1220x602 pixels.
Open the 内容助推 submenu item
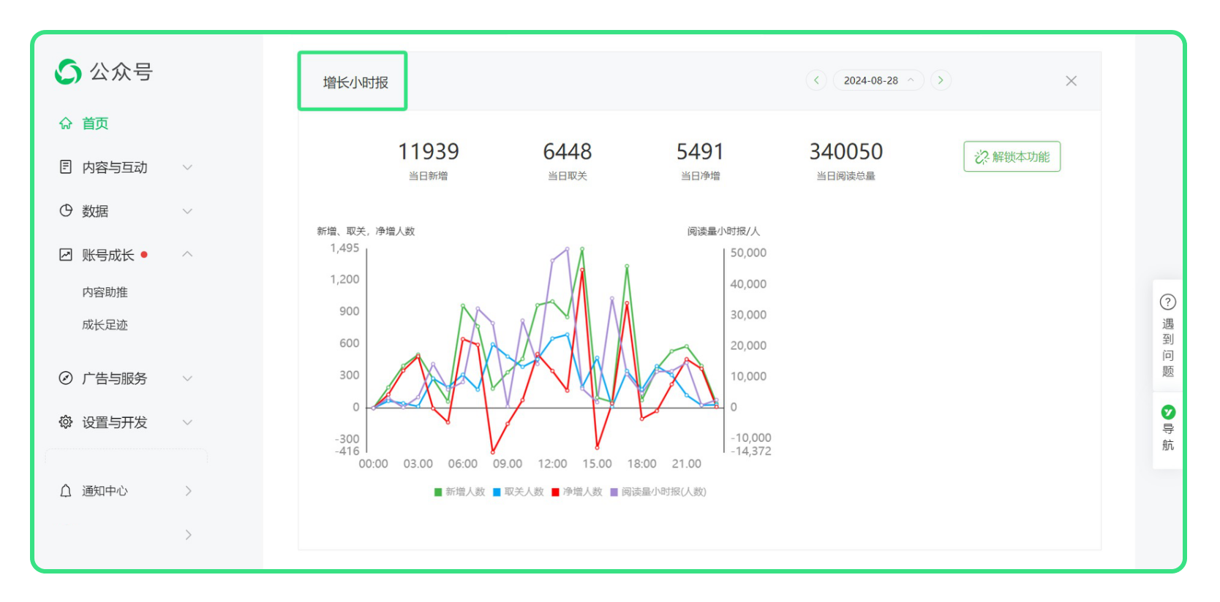coord(105,292)
